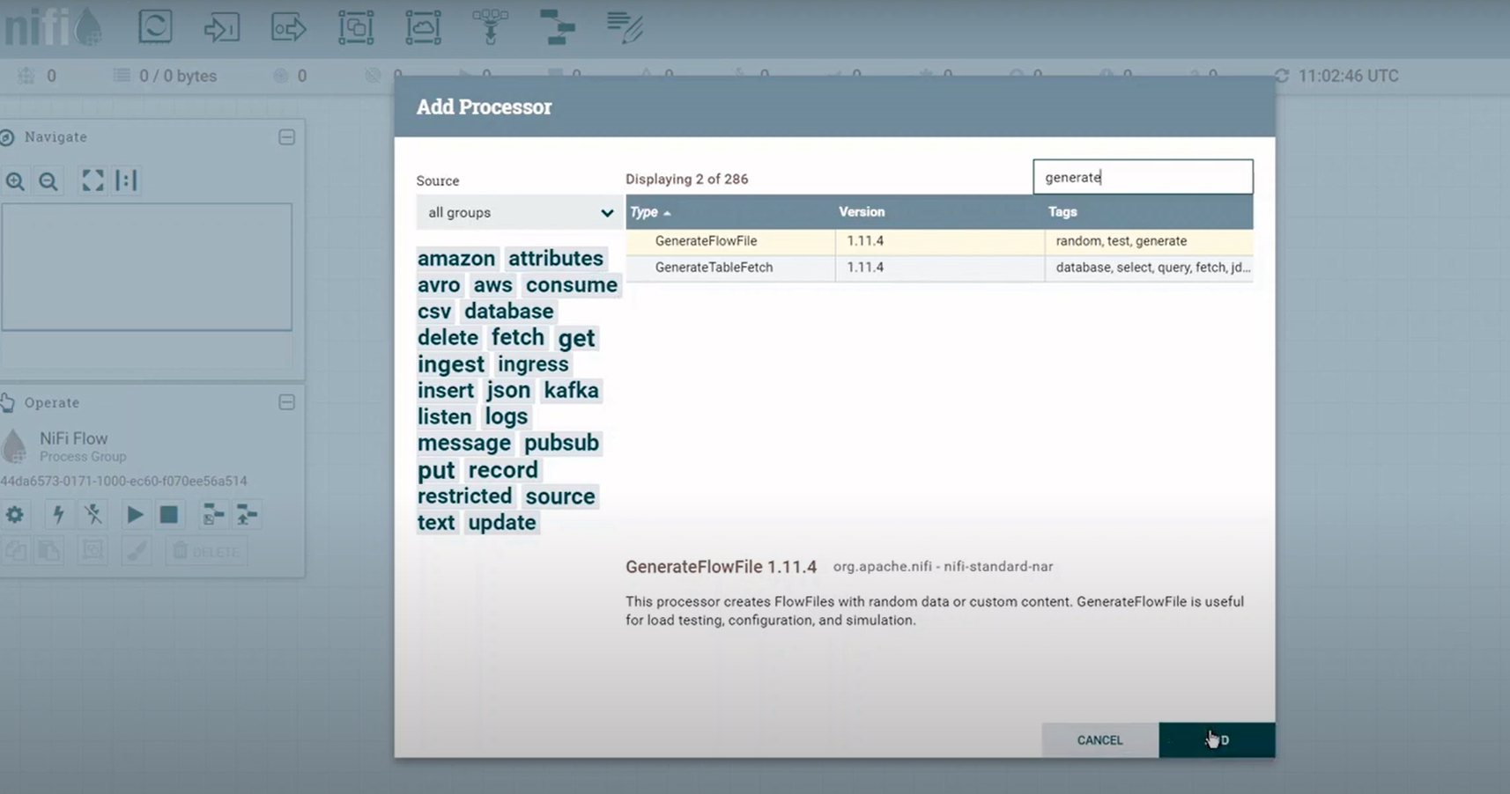The height and width of the screenshot is (794, 1510).
Task: Select the Input Port toolbar icon
Action: click(221, 27)
